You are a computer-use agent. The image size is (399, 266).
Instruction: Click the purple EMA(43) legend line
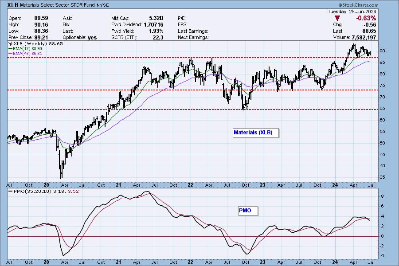11,54
